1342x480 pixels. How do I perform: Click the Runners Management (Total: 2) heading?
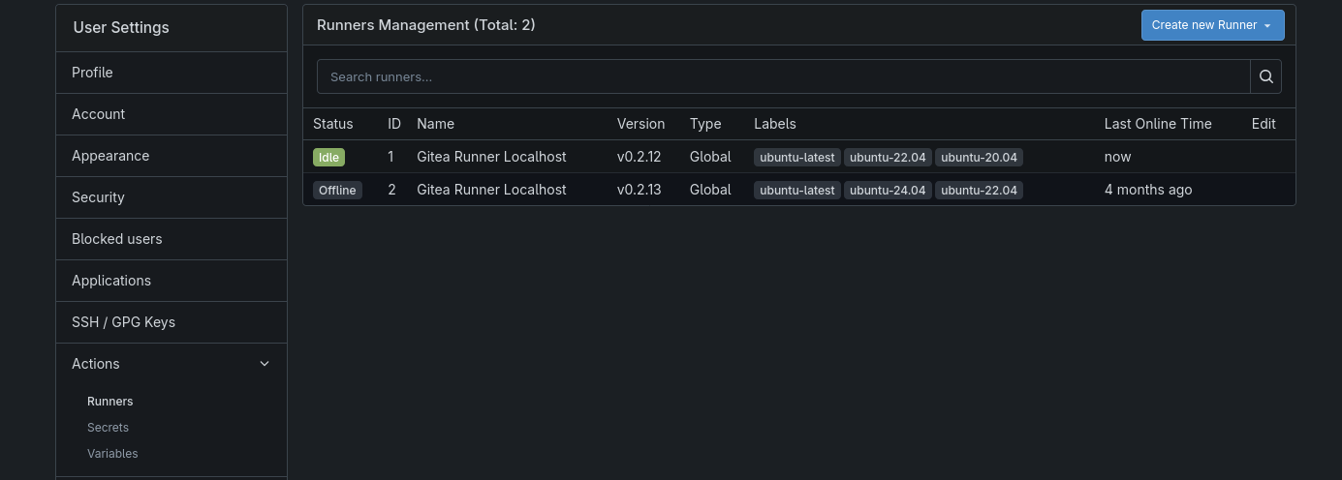coord(426,25)
